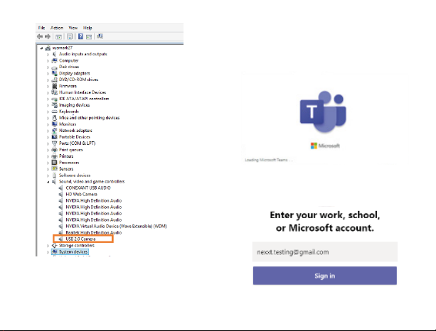The image size is (436, 331).
Task: Select the Portable Devices label
Action: click(75, 137)
